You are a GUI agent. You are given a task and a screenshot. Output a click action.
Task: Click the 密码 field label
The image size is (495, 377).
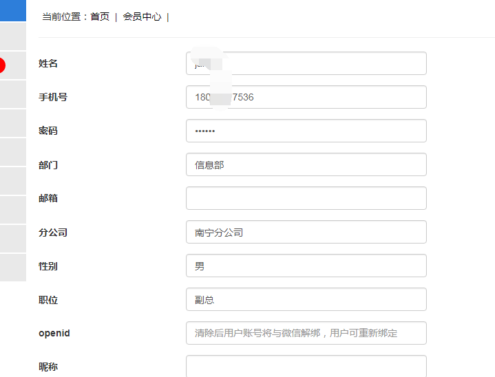(48, 131)
